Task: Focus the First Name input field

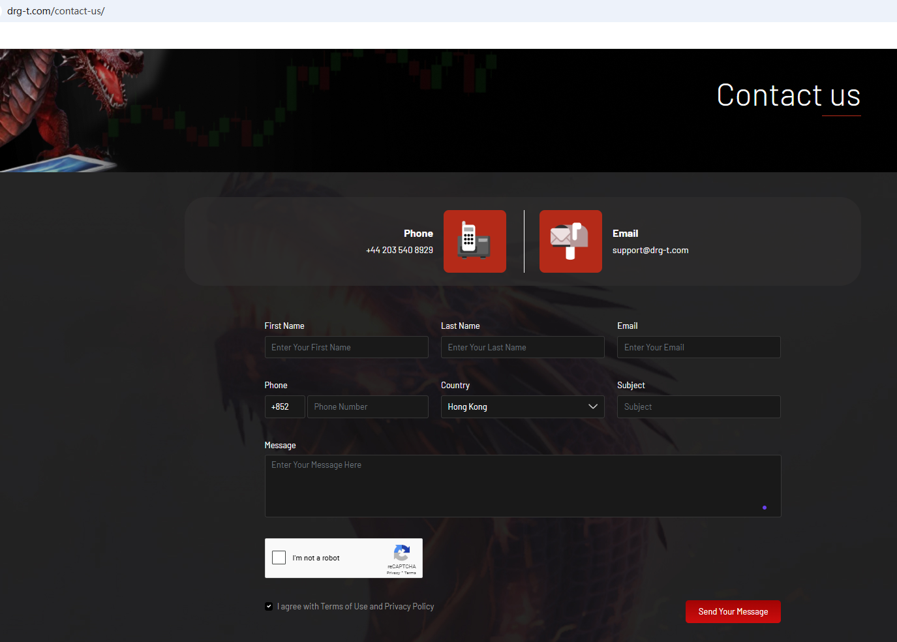Action: 346,348
